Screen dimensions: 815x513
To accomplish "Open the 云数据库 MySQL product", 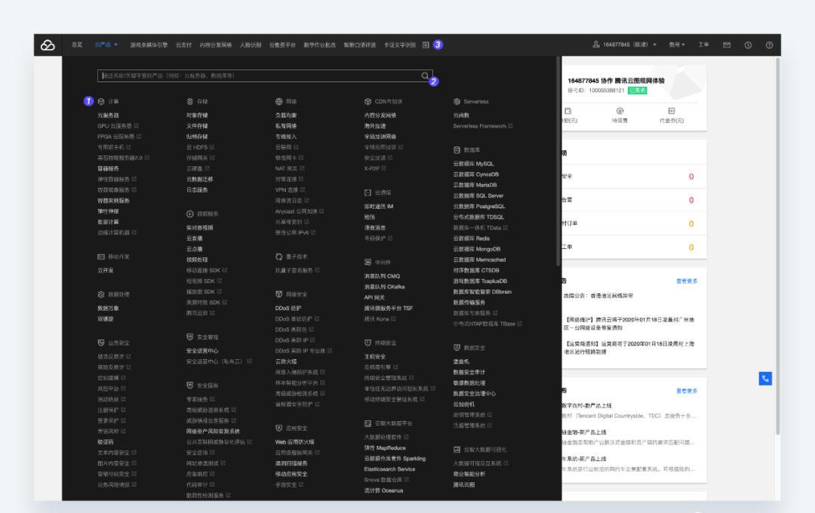I will (473, 164).
